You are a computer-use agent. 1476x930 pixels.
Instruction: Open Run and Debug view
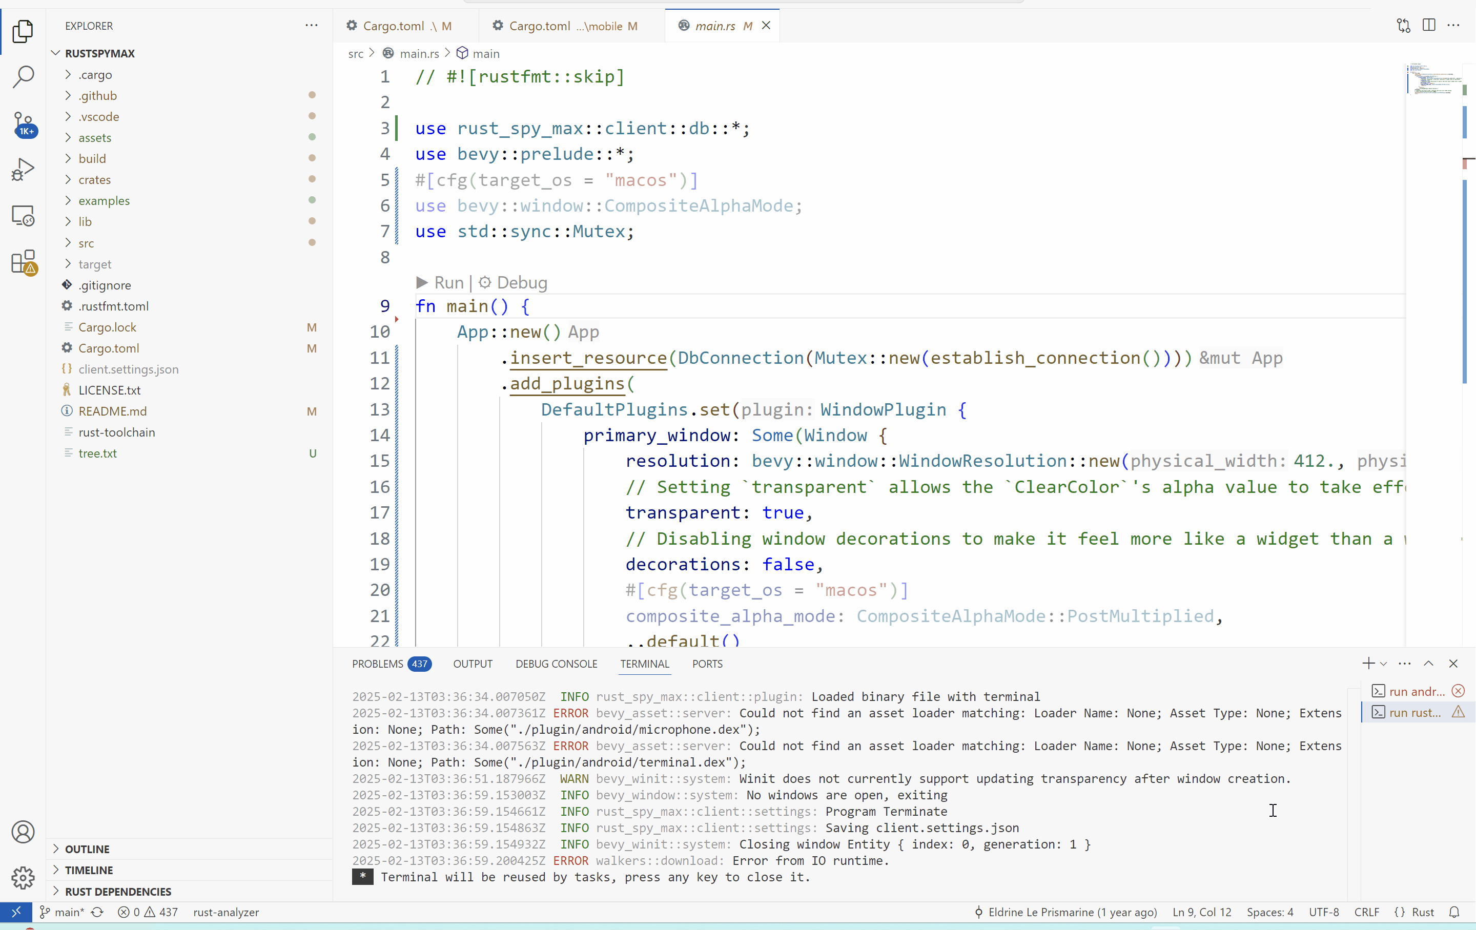click(23, 170)
